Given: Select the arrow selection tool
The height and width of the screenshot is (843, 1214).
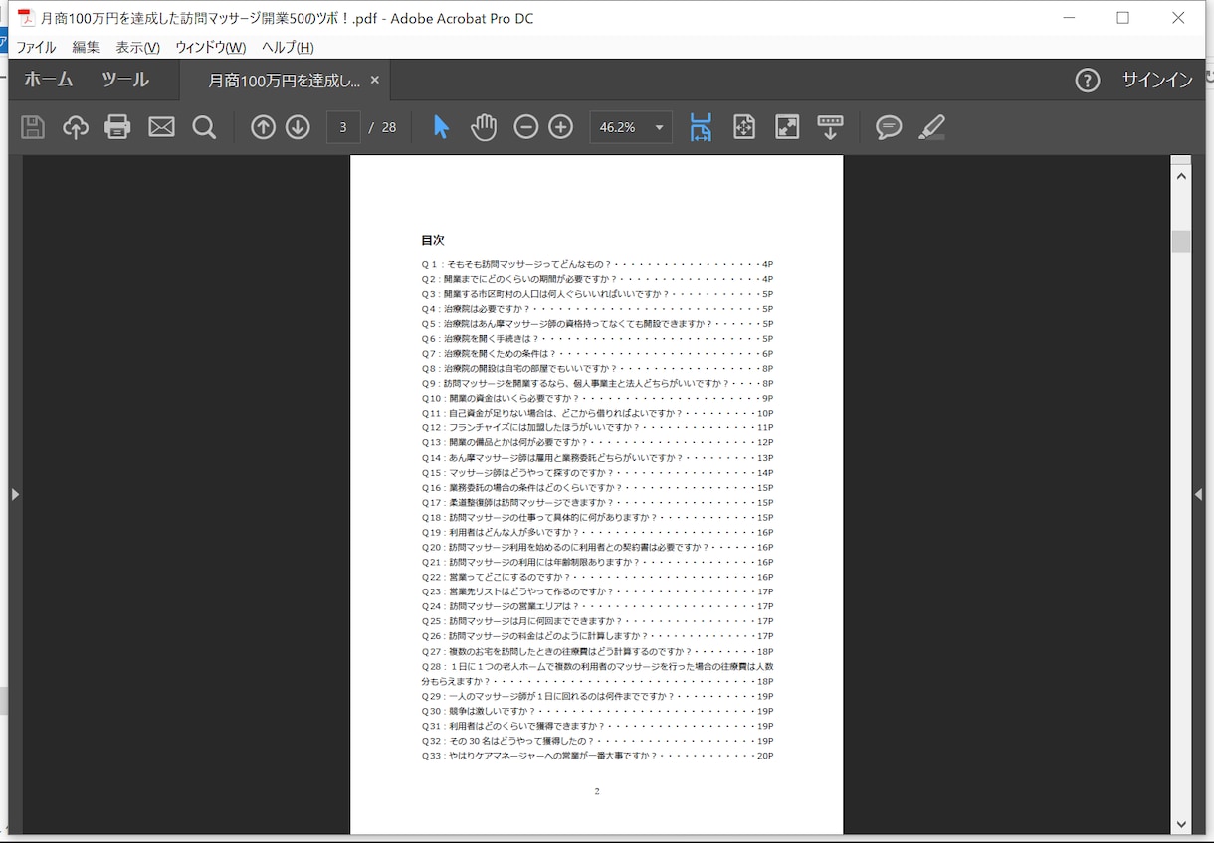Looking at the screenshot, I should click(442, 127).
